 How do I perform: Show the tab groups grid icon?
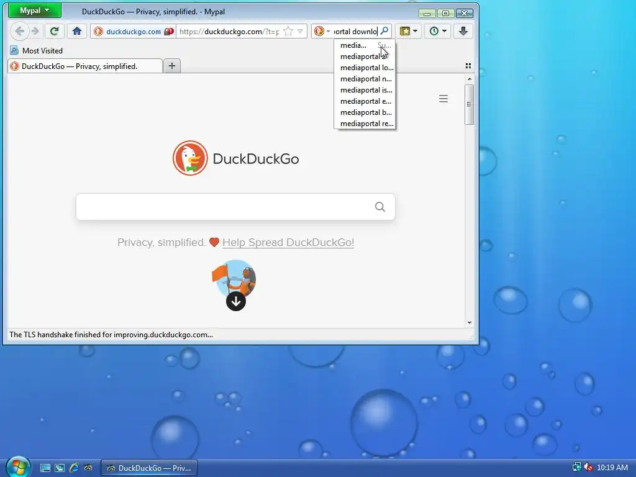click(x=468, y=66)
